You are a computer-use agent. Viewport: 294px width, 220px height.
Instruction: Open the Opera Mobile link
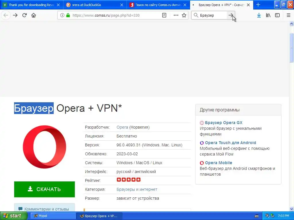[x=218, y=163]
